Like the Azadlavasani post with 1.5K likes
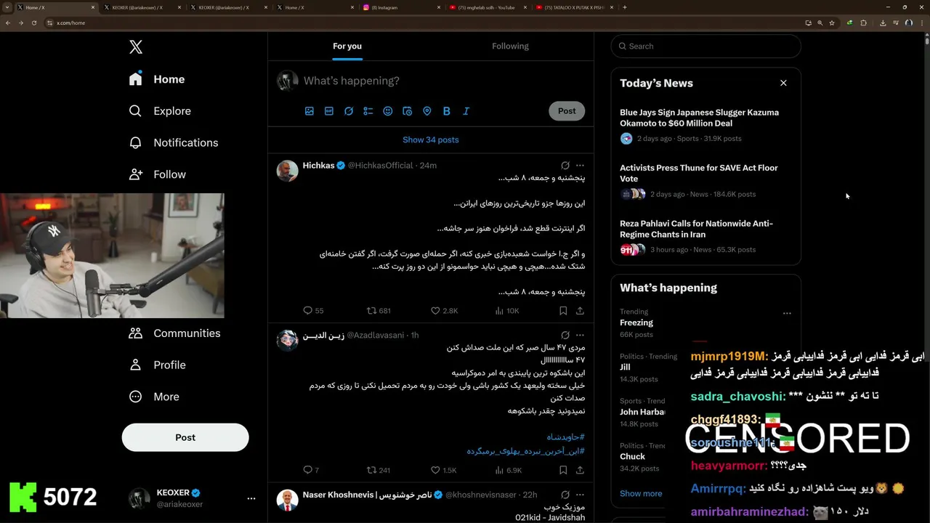The width and height of the screenshot is (930, 523). tap(444, 470)
